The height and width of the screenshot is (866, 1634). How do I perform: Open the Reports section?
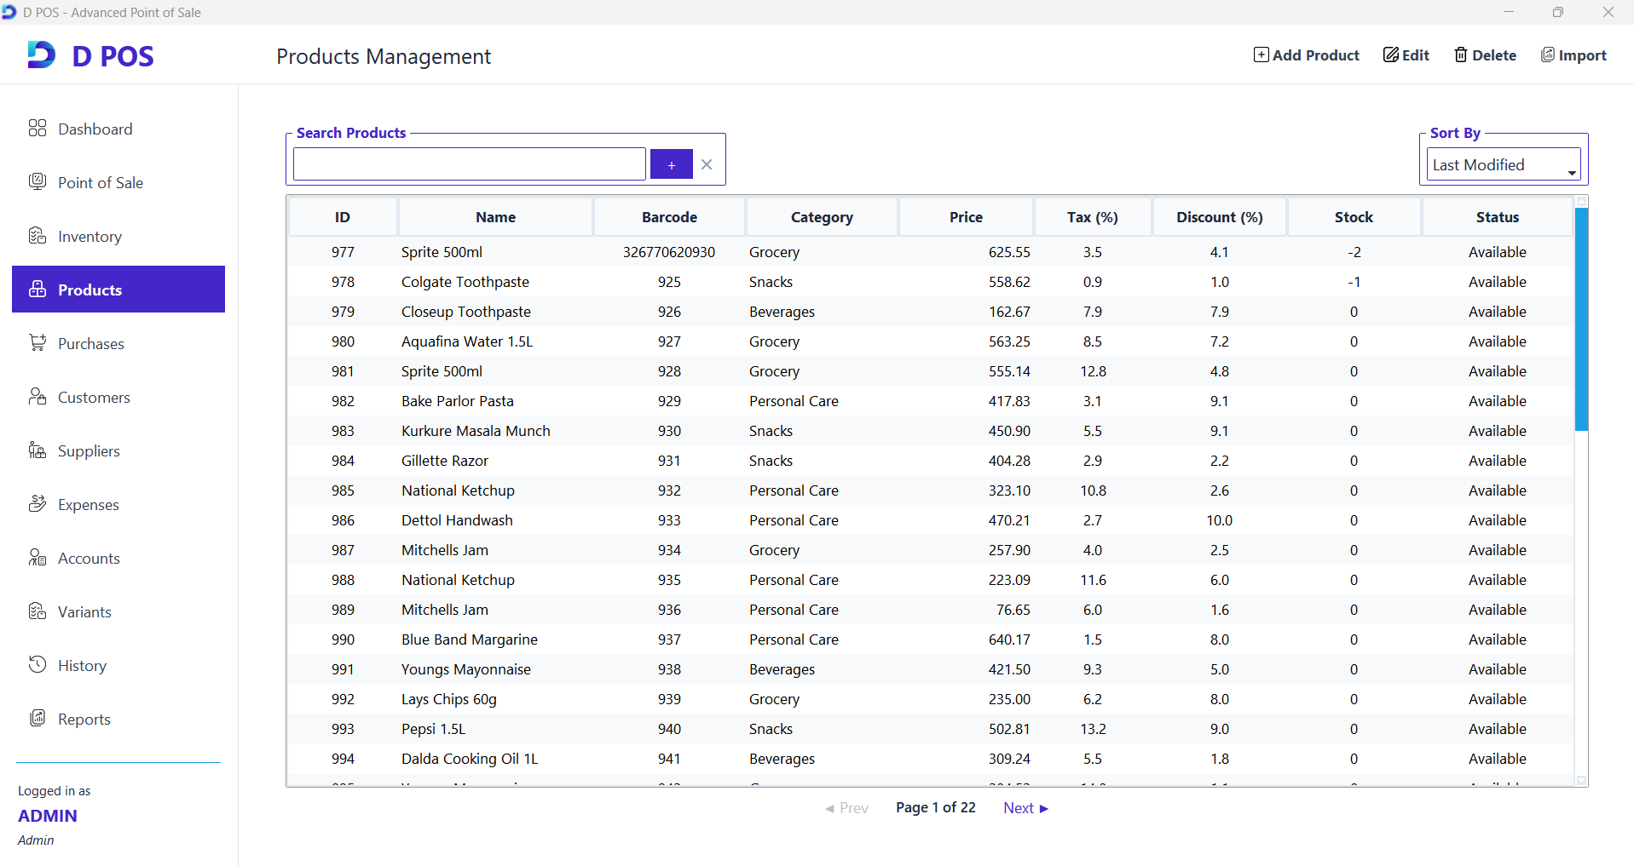point(118,719)
